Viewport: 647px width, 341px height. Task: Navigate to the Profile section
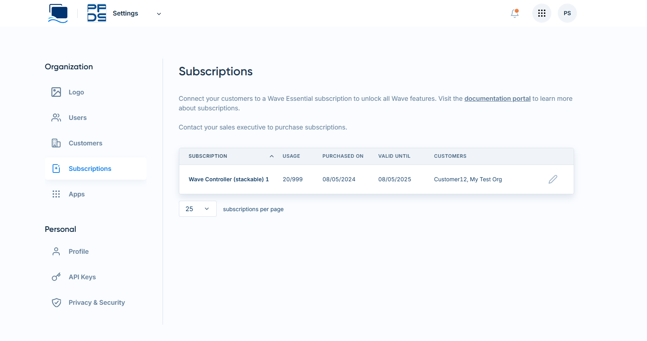(78, 251)
